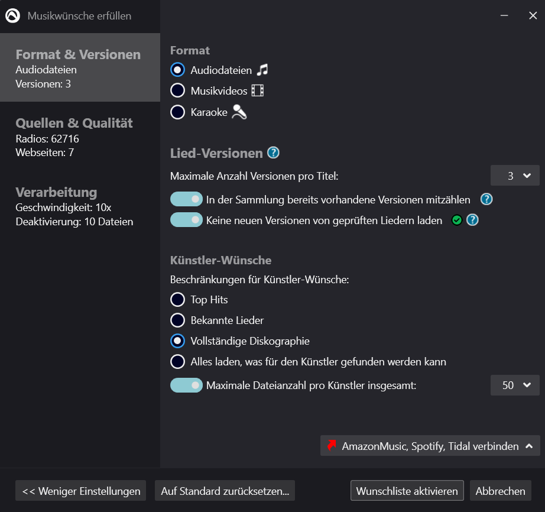Click the 'Webseiten: 7' sidebar text

pyautogui.click(x=44, y=153)
